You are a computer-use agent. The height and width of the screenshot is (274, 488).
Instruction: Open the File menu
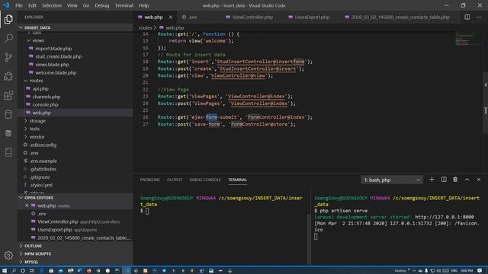[x=19, y=5]
